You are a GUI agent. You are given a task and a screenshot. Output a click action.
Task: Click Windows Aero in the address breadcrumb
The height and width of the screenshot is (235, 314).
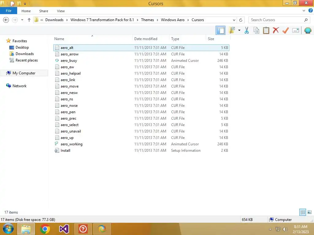(x=173, y=20)
